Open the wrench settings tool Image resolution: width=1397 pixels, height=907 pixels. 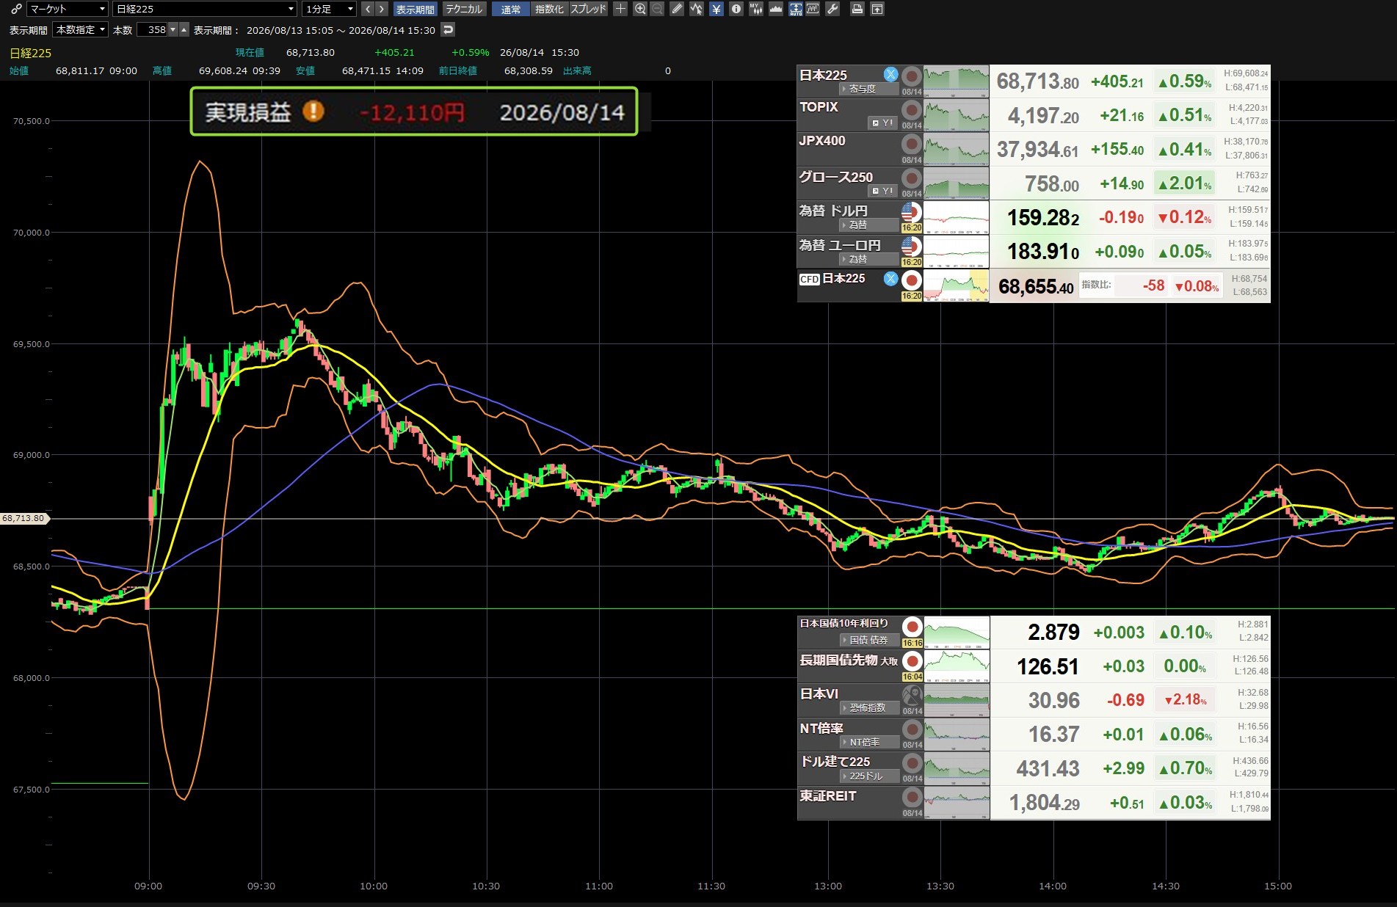click(832, 9)
